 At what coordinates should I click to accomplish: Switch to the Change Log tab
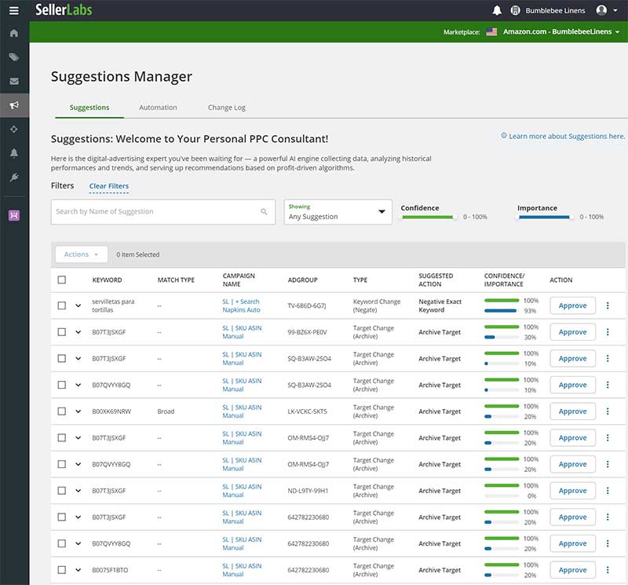pyautogui.click(x=227, y=108)
